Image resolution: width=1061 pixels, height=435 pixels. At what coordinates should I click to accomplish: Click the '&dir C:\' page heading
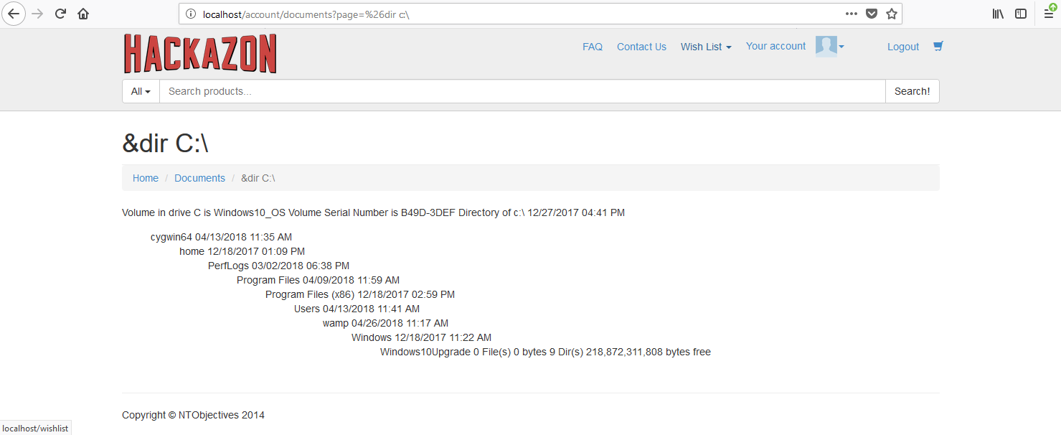165,144
